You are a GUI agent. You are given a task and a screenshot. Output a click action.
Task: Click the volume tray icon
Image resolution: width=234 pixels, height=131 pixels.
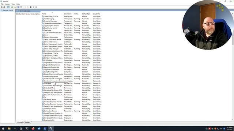point(221,128)
